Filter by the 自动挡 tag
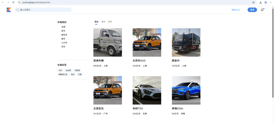Viewport: 274px width, 123px height. click(x=68, y=70)
